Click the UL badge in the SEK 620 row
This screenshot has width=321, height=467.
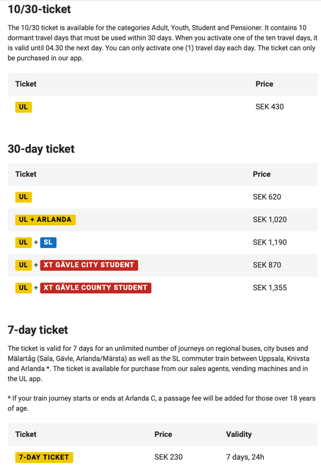(x=24, y=197)
